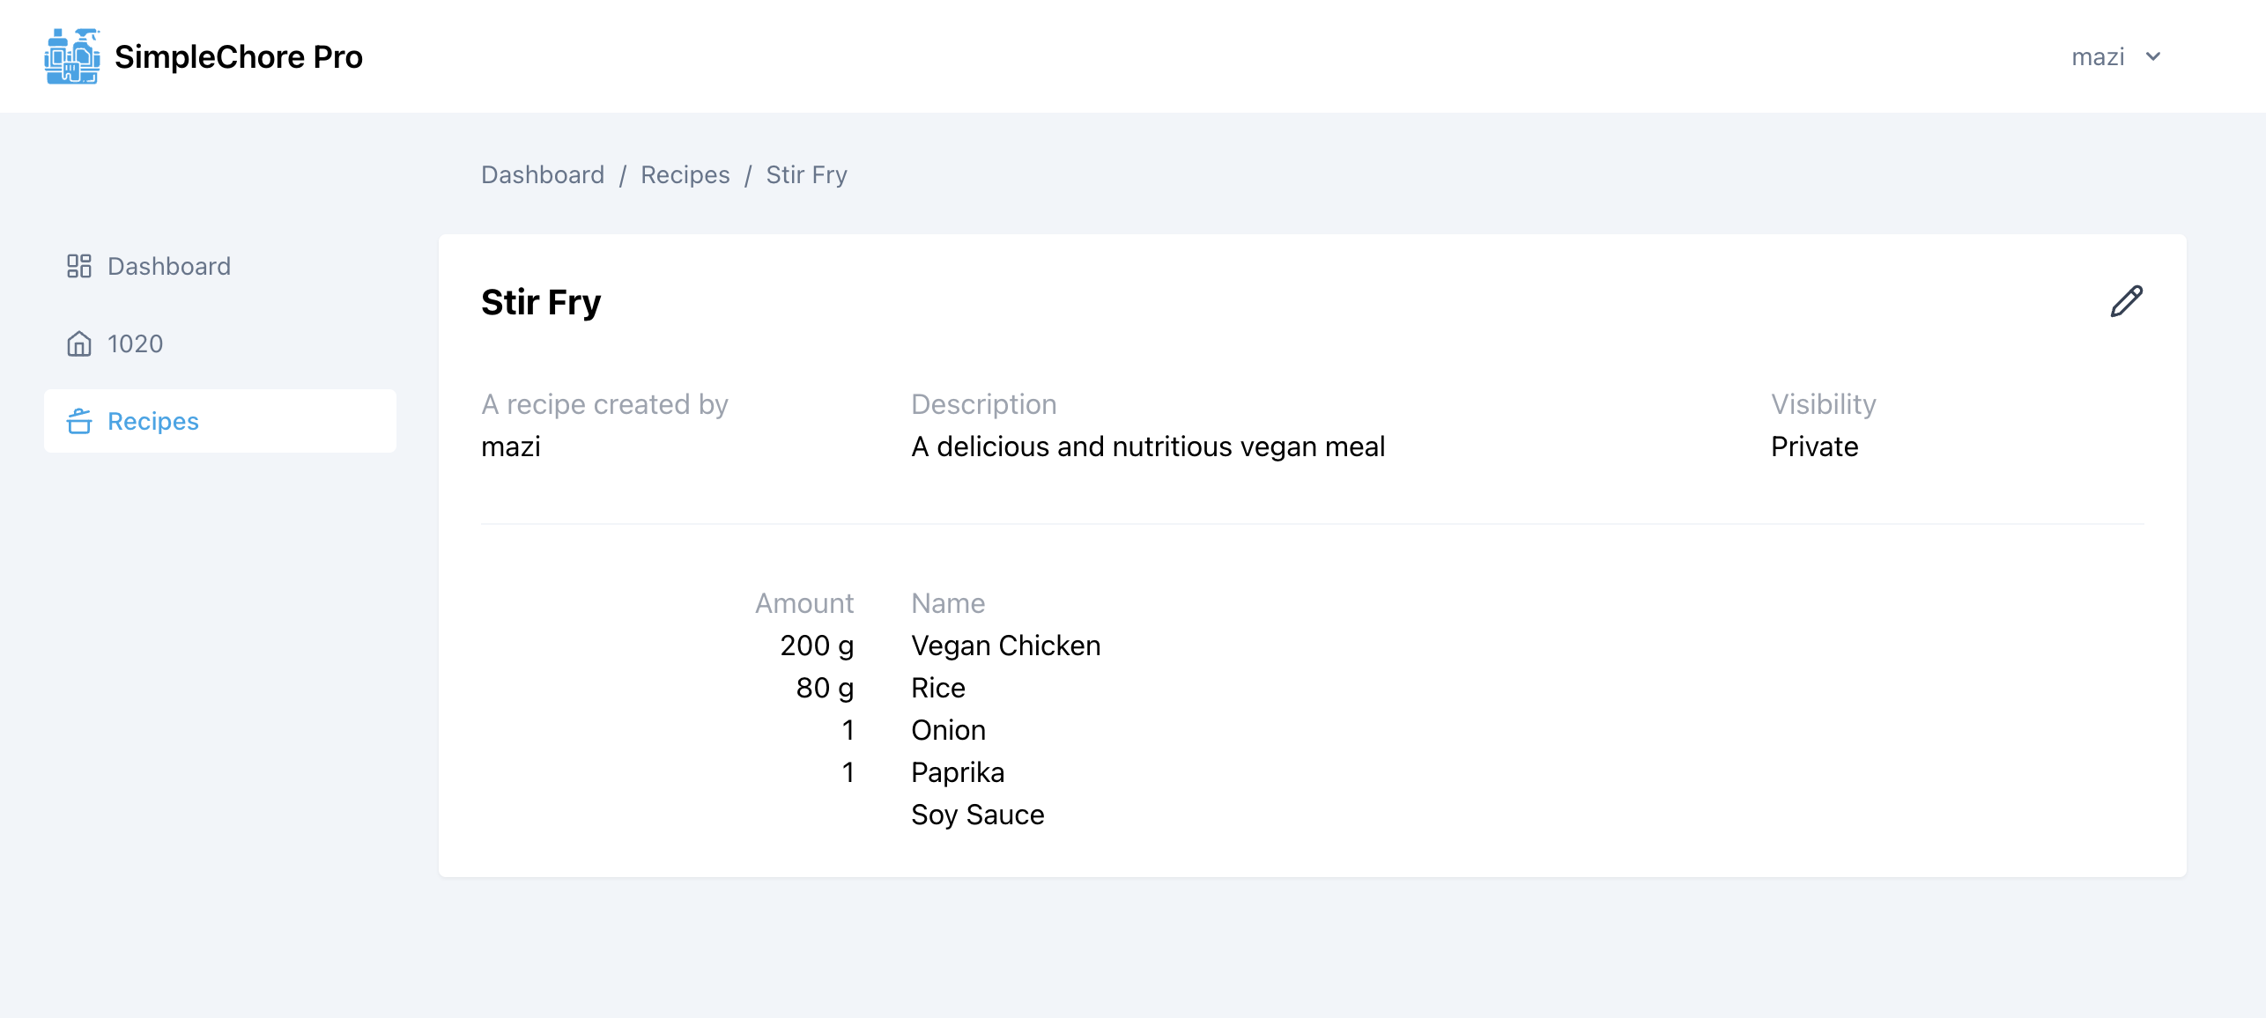
Task: Click the SimpleChore Pro title text
Action: [x=239, y=56]
